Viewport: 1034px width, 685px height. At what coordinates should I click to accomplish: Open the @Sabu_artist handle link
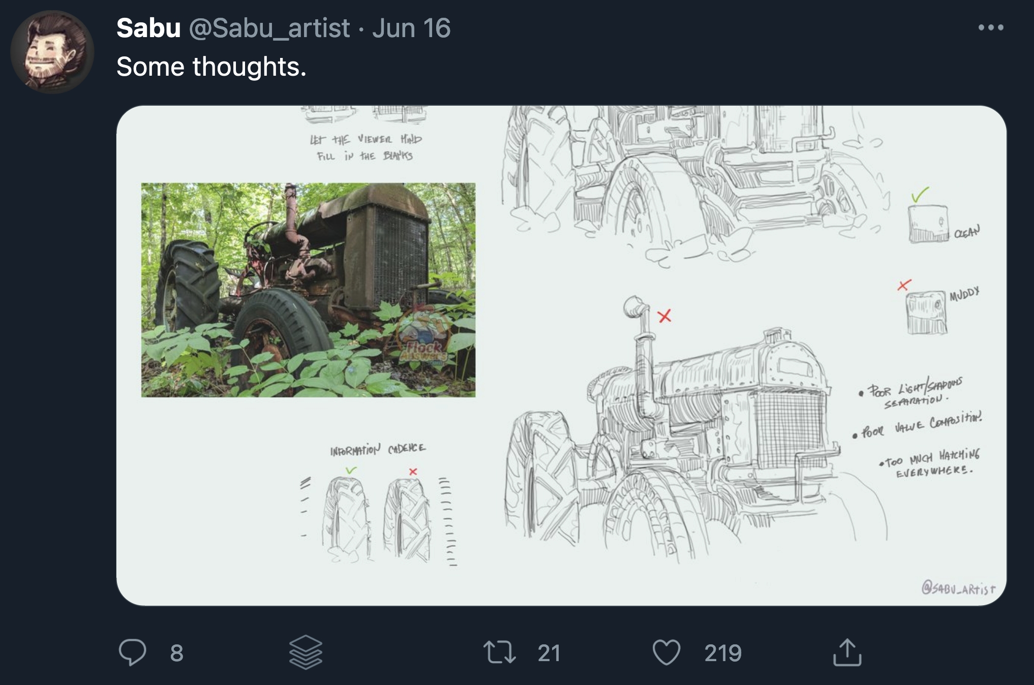pyautogui.click(x=269, y=28)
